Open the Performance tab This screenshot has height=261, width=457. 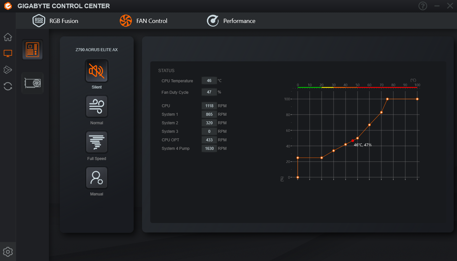[x=231, y=21]
